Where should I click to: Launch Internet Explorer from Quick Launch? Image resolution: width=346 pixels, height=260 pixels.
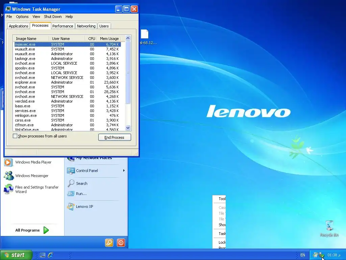coord(51,255)
